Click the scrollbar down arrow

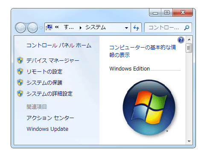tap(189, 141)
